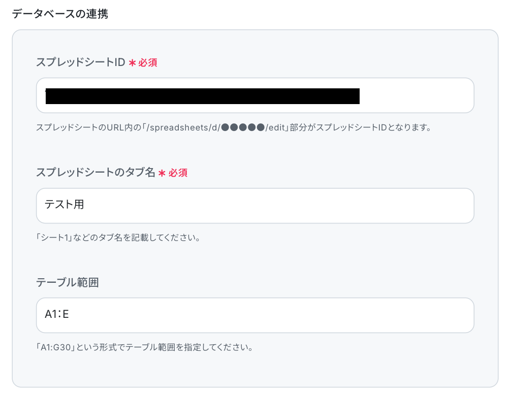Image resolution: width=511 pixels, height=394 pixels.
Task: Click the blacked-out spreadsheet ID value
Action: click(202, 96)
